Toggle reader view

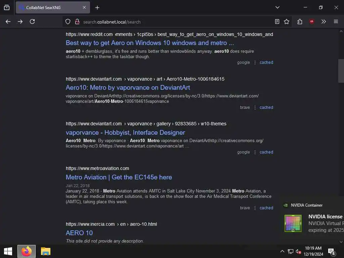pos(277,21)
